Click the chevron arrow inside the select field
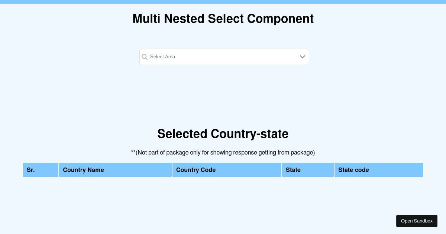This screenshot has width=446, height=234. click(x=302, y=56)
